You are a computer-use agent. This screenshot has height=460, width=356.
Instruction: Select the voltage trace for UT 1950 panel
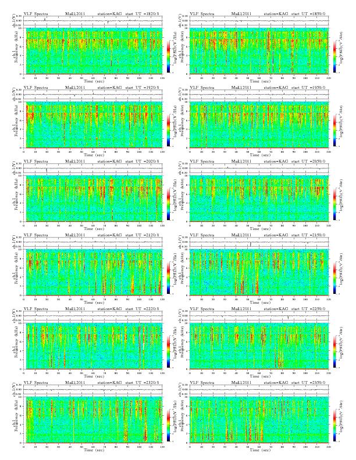tap(259, 95)
